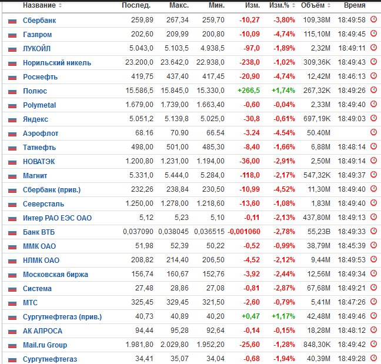Click the Russian flag icon beside НЛМК ОАО
The width and height of the screenshot is (381, 364).
pos(12,261)
